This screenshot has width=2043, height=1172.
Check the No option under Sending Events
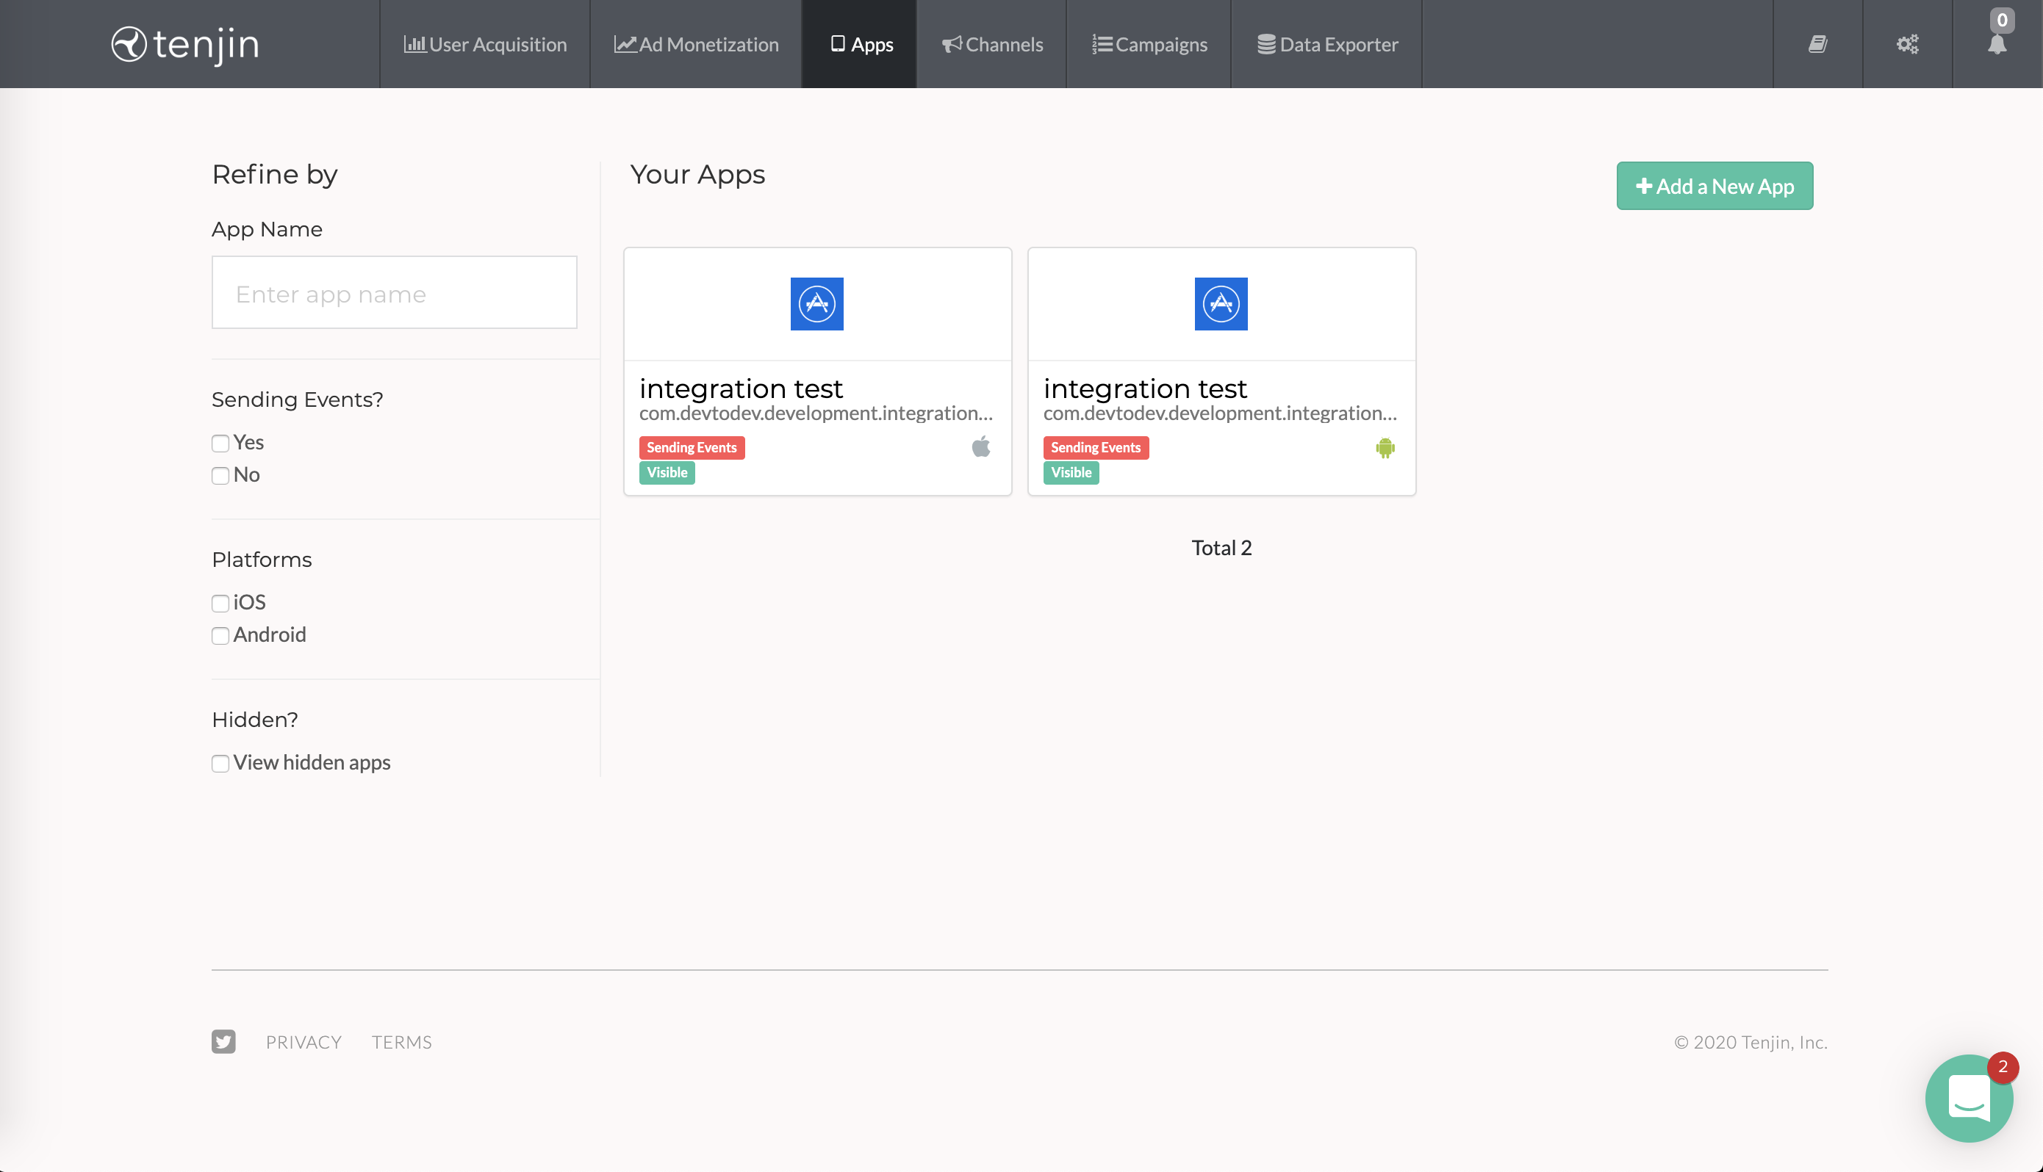point(220,476)
